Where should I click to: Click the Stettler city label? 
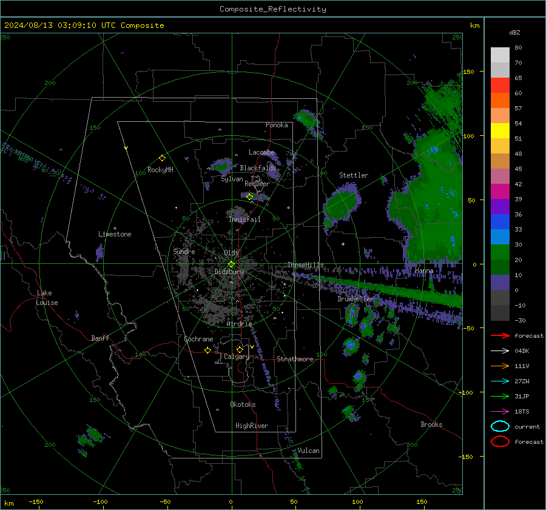[354, 175]
